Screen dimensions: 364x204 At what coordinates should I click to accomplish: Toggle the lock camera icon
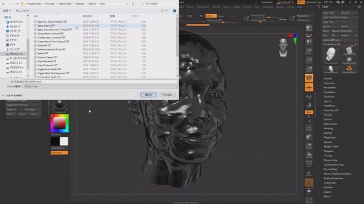coord(309,105)
